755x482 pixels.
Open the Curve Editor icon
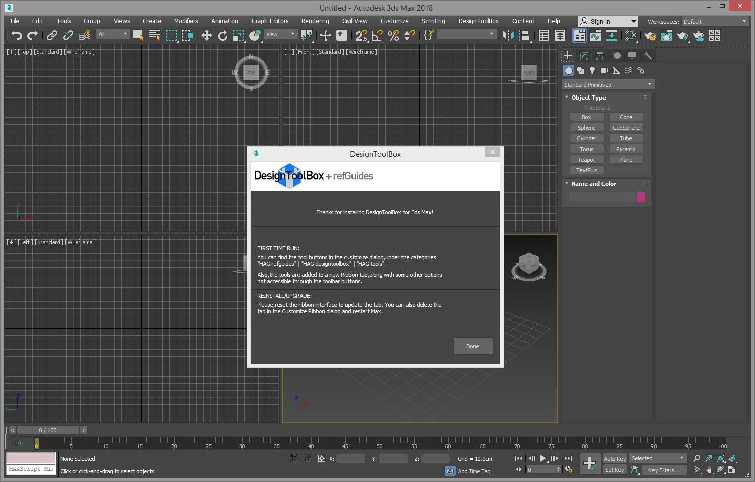[595, 35]
